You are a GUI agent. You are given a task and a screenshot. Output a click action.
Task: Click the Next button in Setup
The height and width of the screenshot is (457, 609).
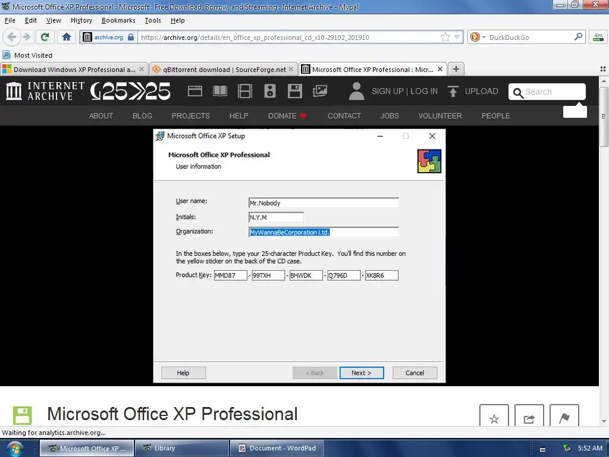coord(362,373)
